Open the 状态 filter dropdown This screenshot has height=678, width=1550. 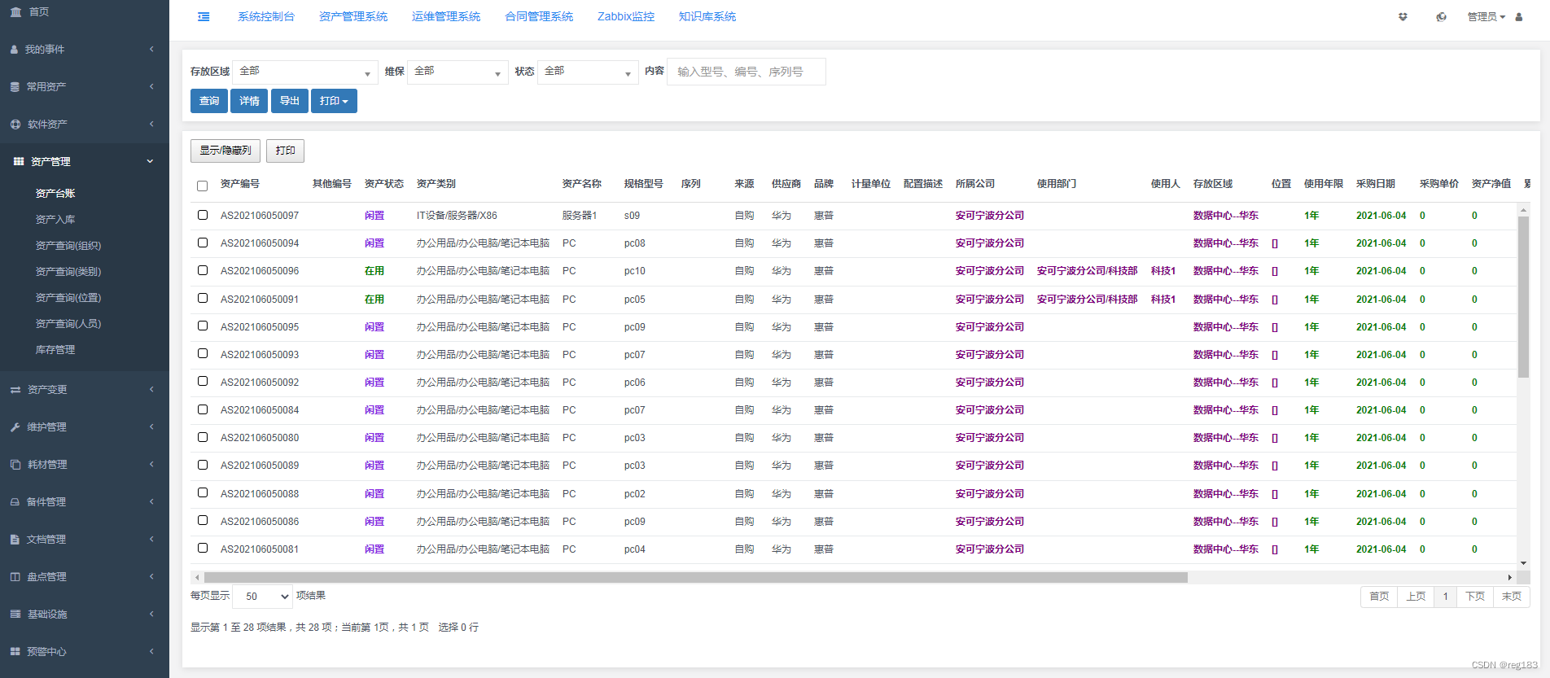point(588,72)
